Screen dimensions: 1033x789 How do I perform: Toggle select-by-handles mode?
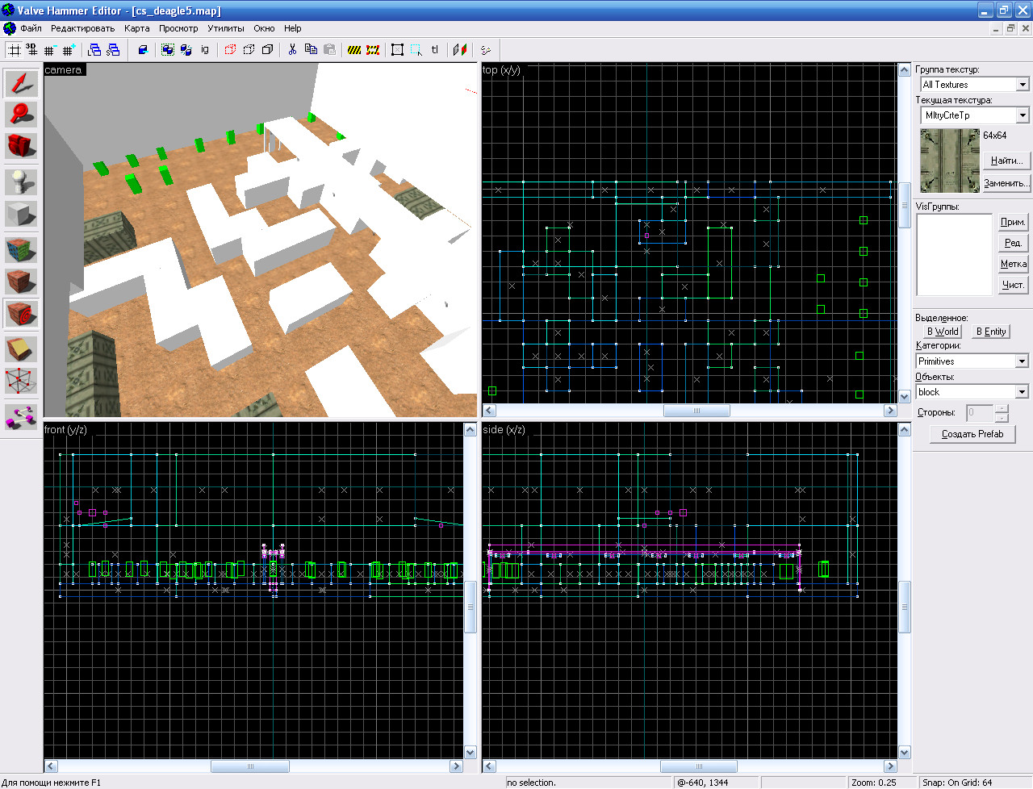pos(398,50)
